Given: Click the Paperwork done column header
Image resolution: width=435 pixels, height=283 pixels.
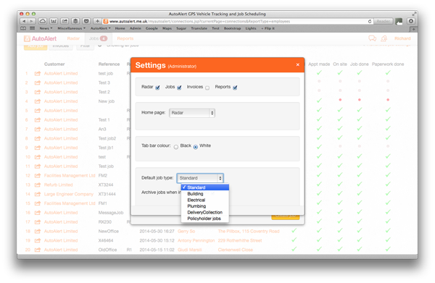Looking at the screenshot, I should 388,64.
